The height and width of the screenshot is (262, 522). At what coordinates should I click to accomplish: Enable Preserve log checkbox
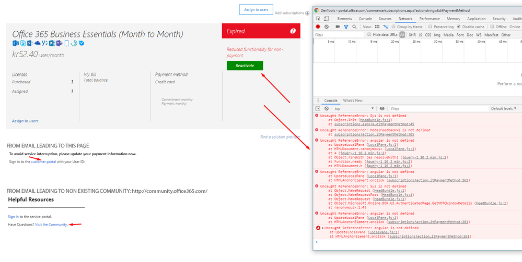click(x=430, y=27)
